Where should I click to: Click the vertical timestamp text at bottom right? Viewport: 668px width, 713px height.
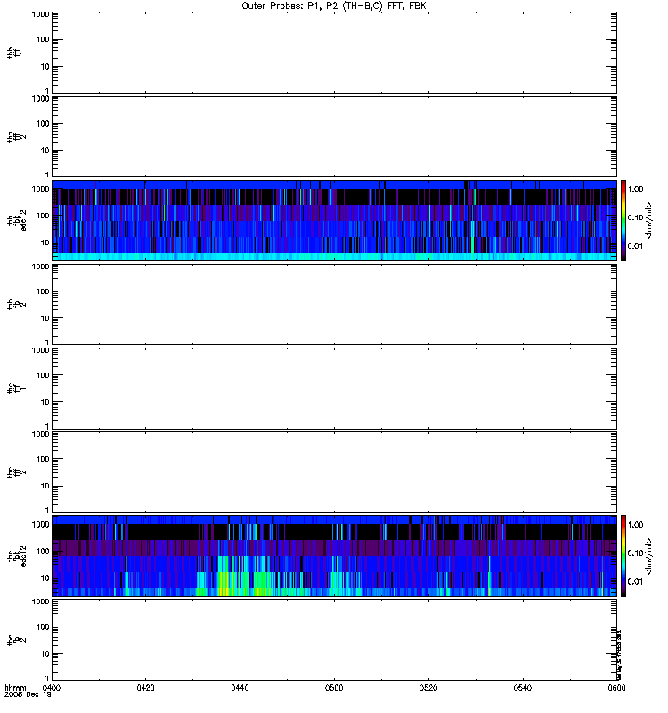[x=619, y=654]
